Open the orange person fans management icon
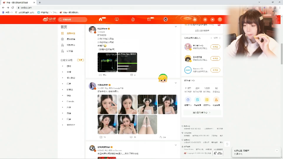 pyautogui.click(x=216, y=100)
